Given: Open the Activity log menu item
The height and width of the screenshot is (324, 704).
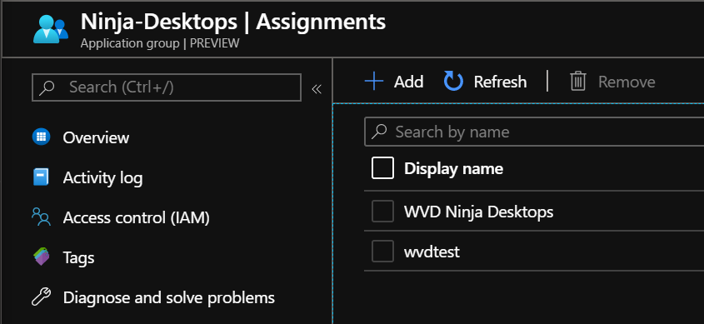Looking at the screenshot, I should tap(102, 177).
